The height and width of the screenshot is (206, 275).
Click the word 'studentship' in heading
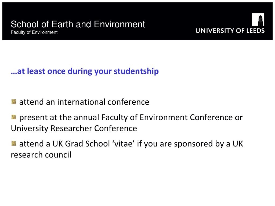click(136, 71)
